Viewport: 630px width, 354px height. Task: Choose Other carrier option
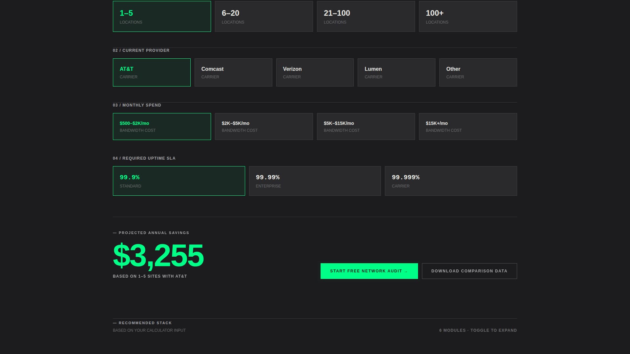pos(478,72)
